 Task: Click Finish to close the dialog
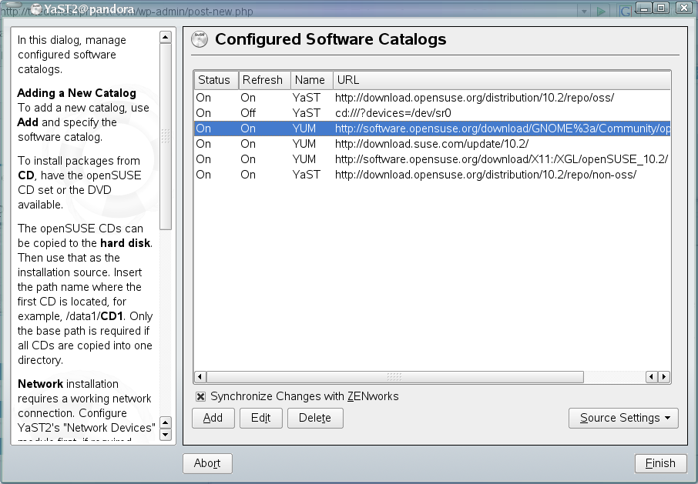[660, 463]
